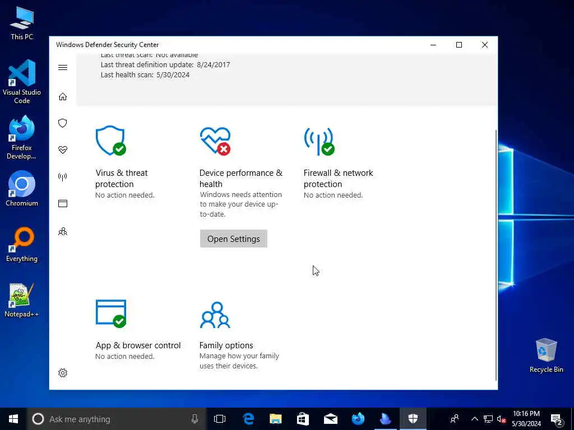This screenshot has height=430, width=574.
Task: Click 'Manage how your family uses their devices' text
Action: coord(239,361)
